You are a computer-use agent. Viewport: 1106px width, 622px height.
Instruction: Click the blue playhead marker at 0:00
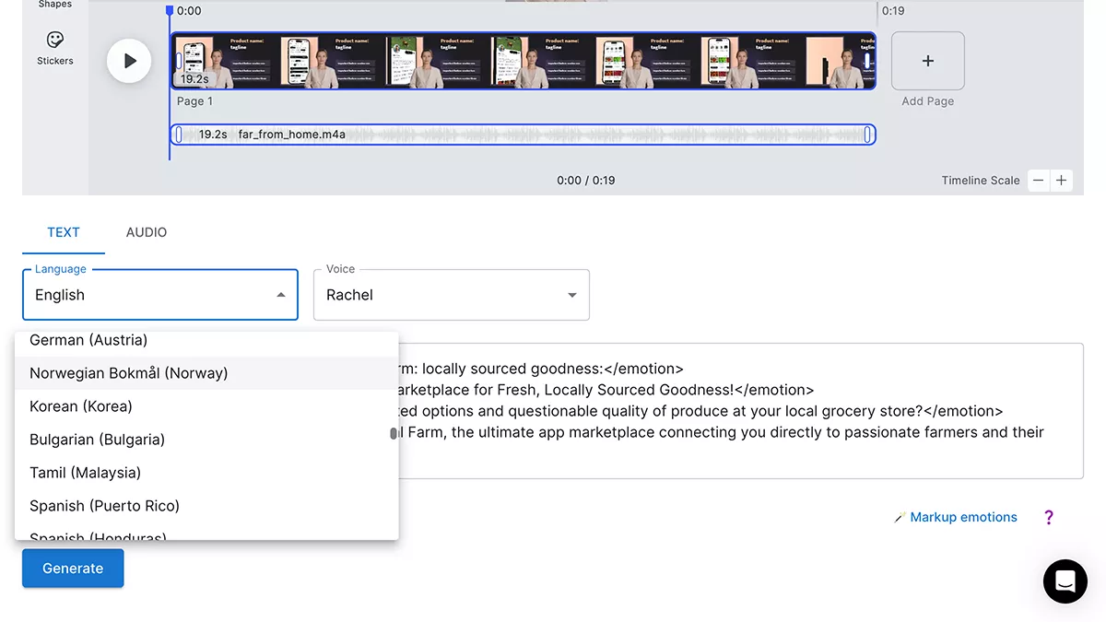click(170, 11)
